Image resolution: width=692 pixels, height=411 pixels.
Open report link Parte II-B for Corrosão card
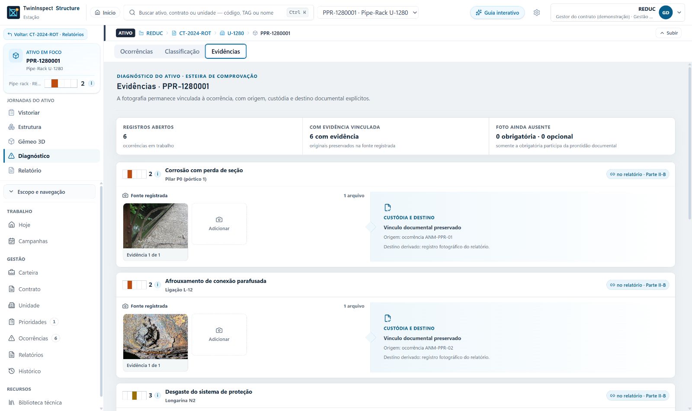point(638,174)
